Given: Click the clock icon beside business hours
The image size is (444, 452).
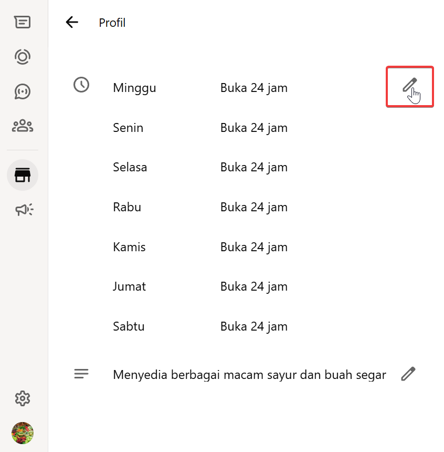Looking at the screenshot, I should point(81,85).
